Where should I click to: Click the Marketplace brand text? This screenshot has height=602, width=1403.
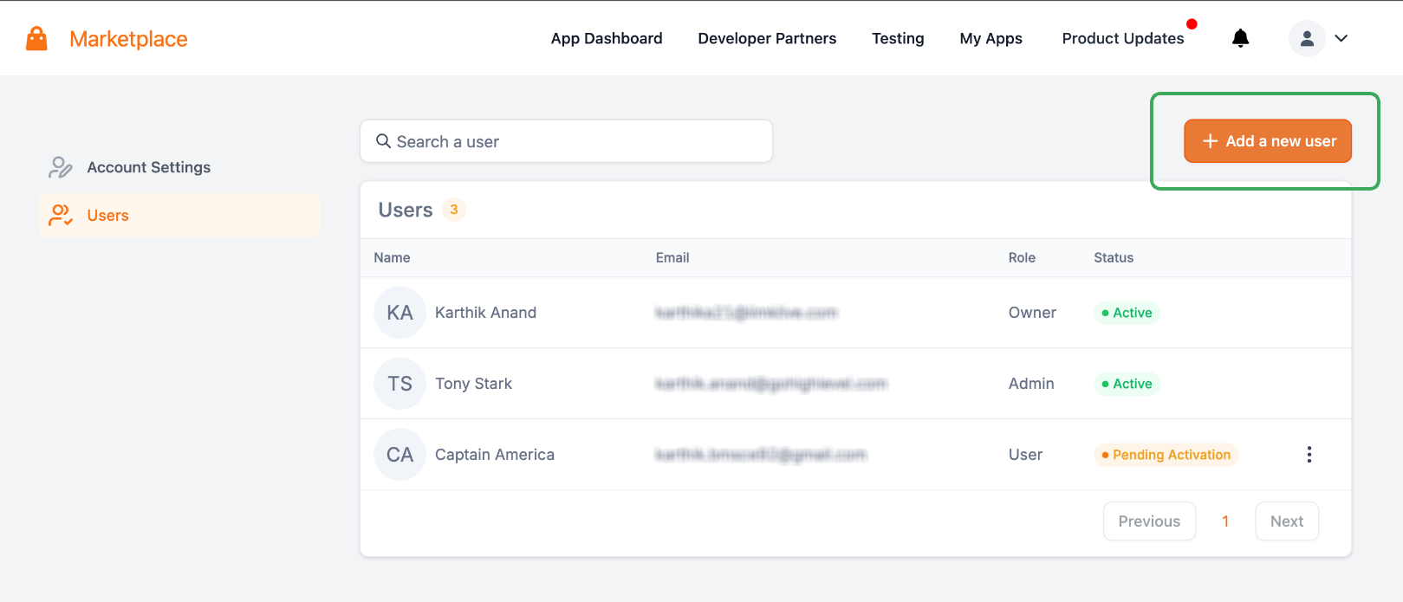(x=128, y=39)
